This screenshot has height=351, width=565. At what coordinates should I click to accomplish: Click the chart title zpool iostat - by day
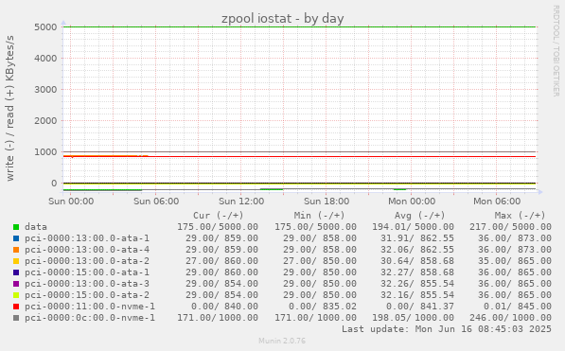282,18
